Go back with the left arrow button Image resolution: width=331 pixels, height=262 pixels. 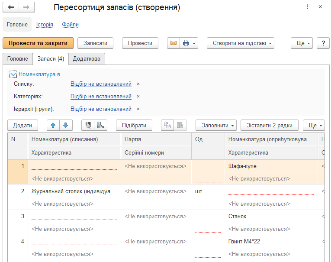click(x=11, y=7)
